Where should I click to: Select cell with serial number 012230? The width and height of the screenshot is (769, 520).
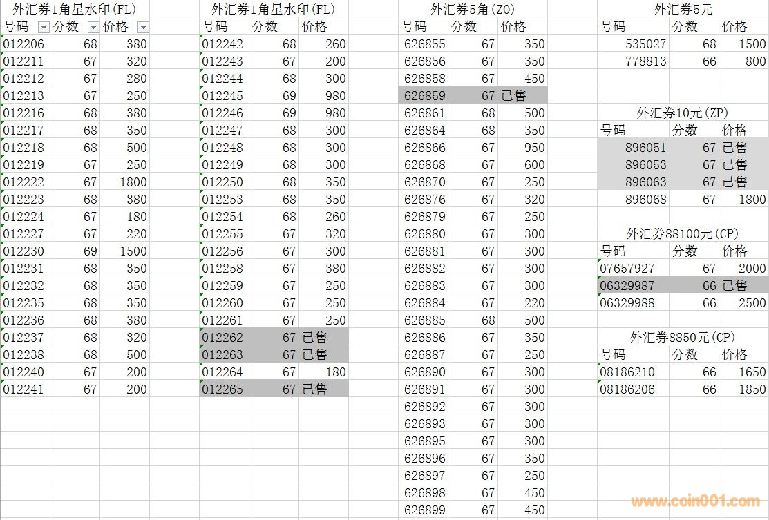tap(24, 251)
